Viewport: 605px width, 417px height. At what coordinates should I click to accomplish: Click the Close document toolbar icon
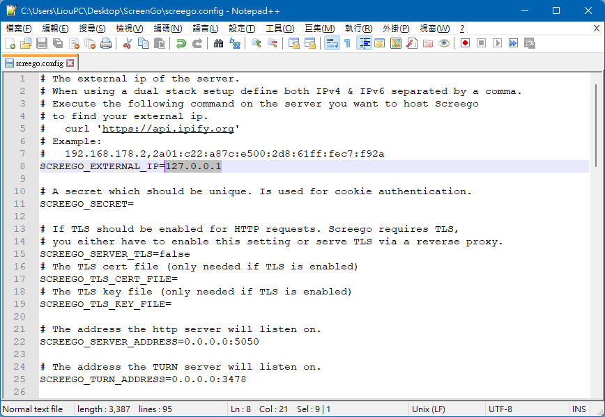pyautogui.click(x=74, y=43)
